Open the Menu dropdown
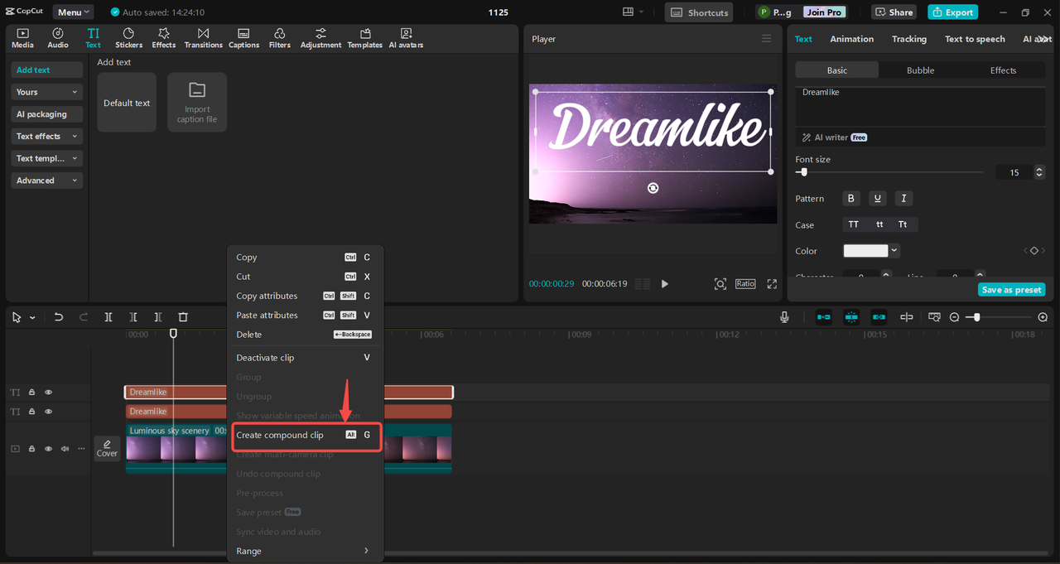This screenshot has width=1060, height=564. pos(73,12)
